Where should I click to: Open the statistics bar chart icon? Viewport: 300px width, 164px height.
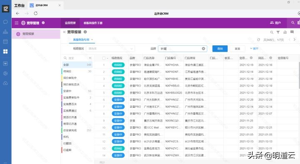click(285, 32)
